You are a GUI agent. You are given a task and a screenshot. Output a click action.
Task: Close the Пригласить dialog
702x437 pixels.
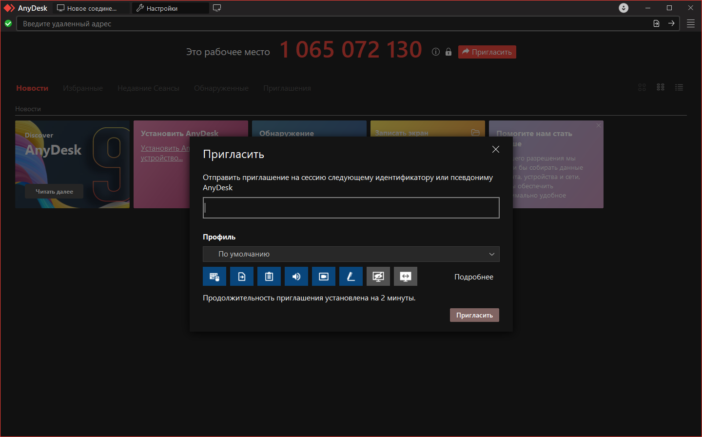(x=496, y=149)
